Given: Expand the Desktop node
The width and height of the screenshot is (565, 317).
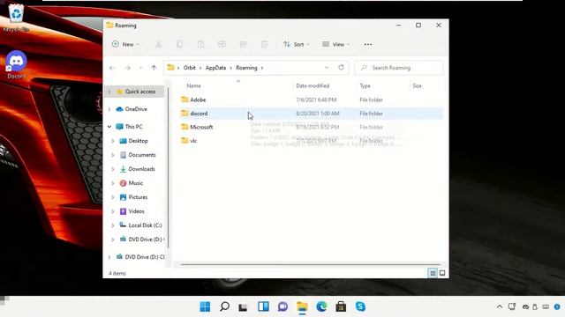Looking at the screenshot, I should pyautogui.click(x=113, y=141).
